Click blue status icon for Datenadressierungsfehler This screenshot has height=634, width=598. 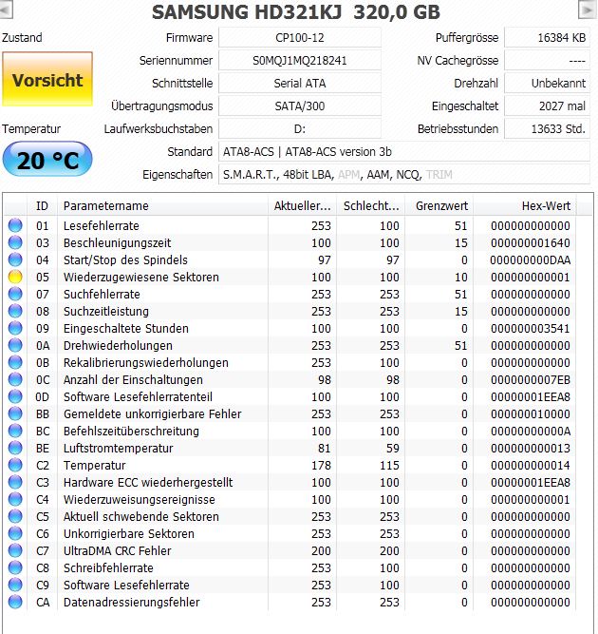pyautogui.click(x=15, y=602)
